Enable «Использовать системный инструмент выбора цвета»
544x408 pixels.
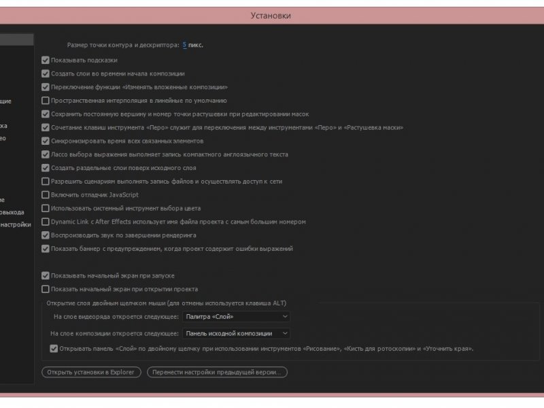pyautogui.click(x=46, y=208)
